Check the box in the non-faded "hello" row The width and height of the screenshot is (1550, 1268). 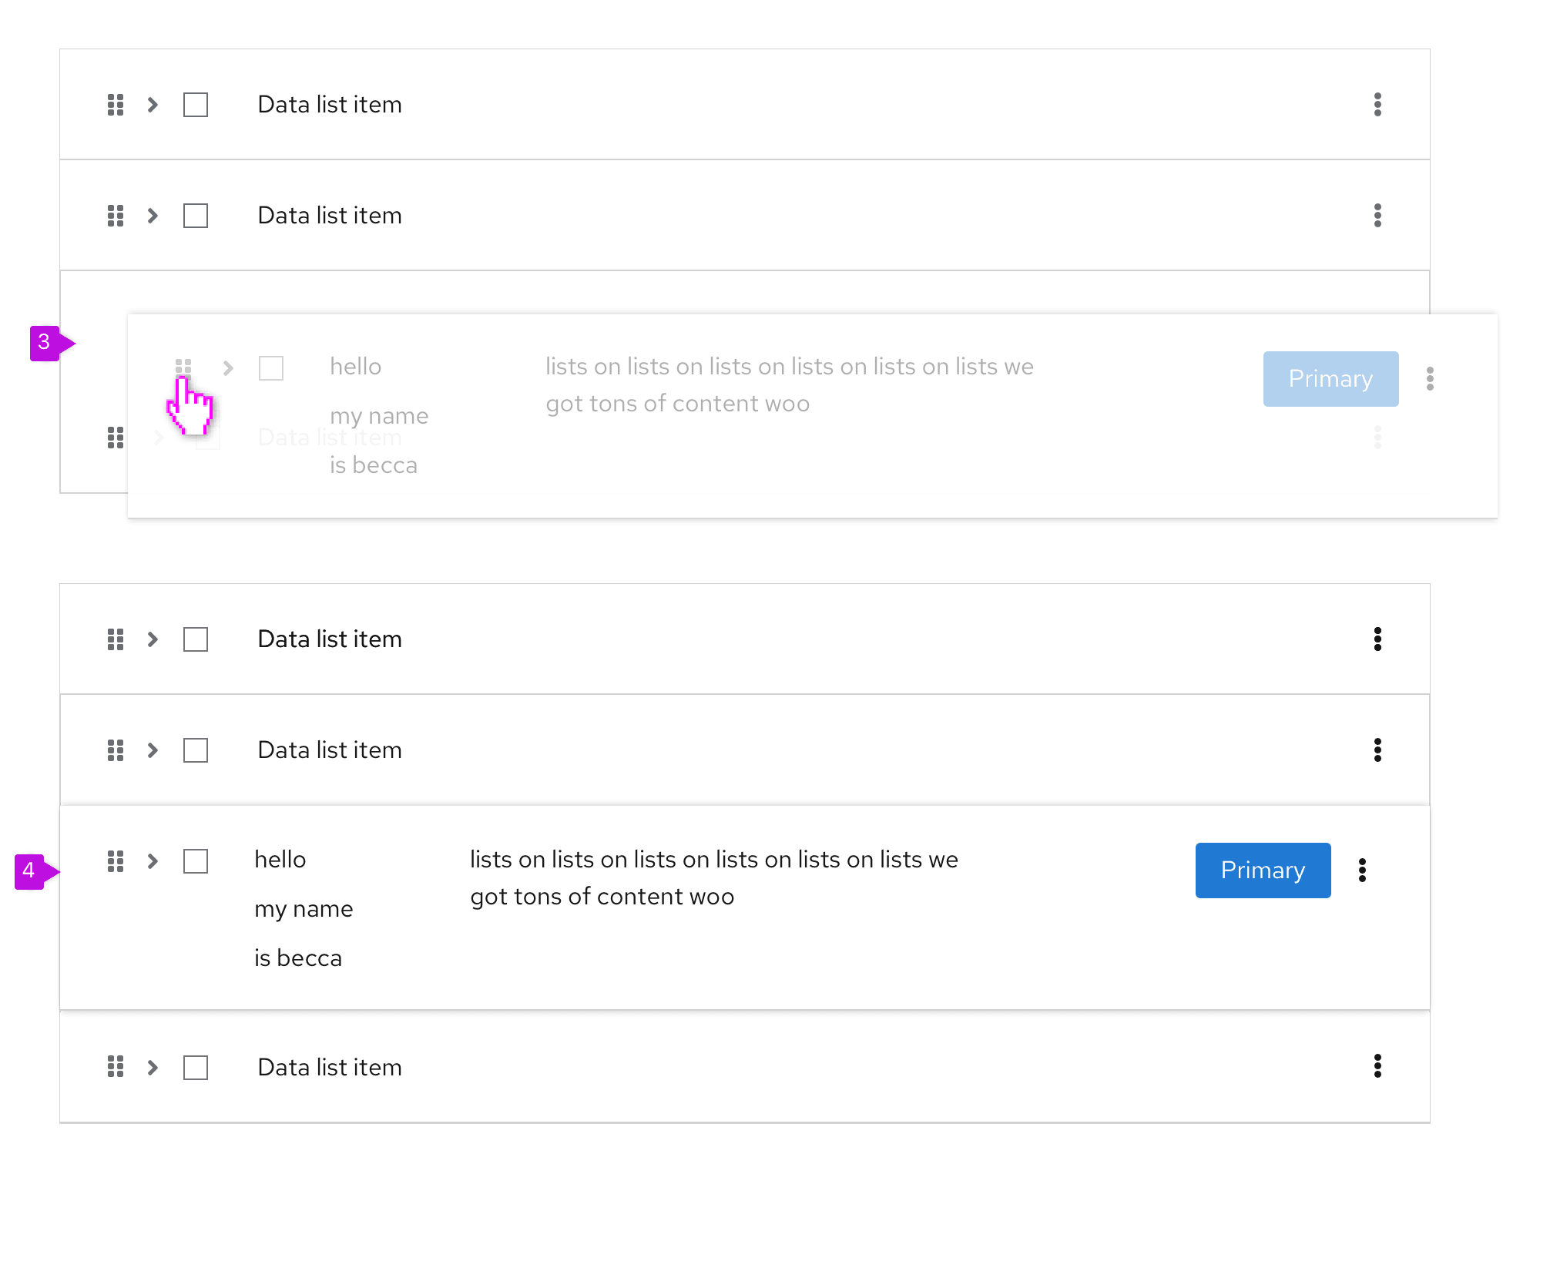(196, 861)
